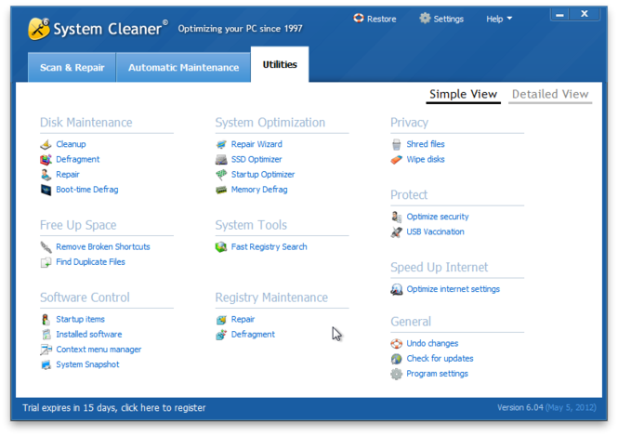Click the Version 6.04 text
This screenshot has height=436, width=618.
click(x=519, y=407)
